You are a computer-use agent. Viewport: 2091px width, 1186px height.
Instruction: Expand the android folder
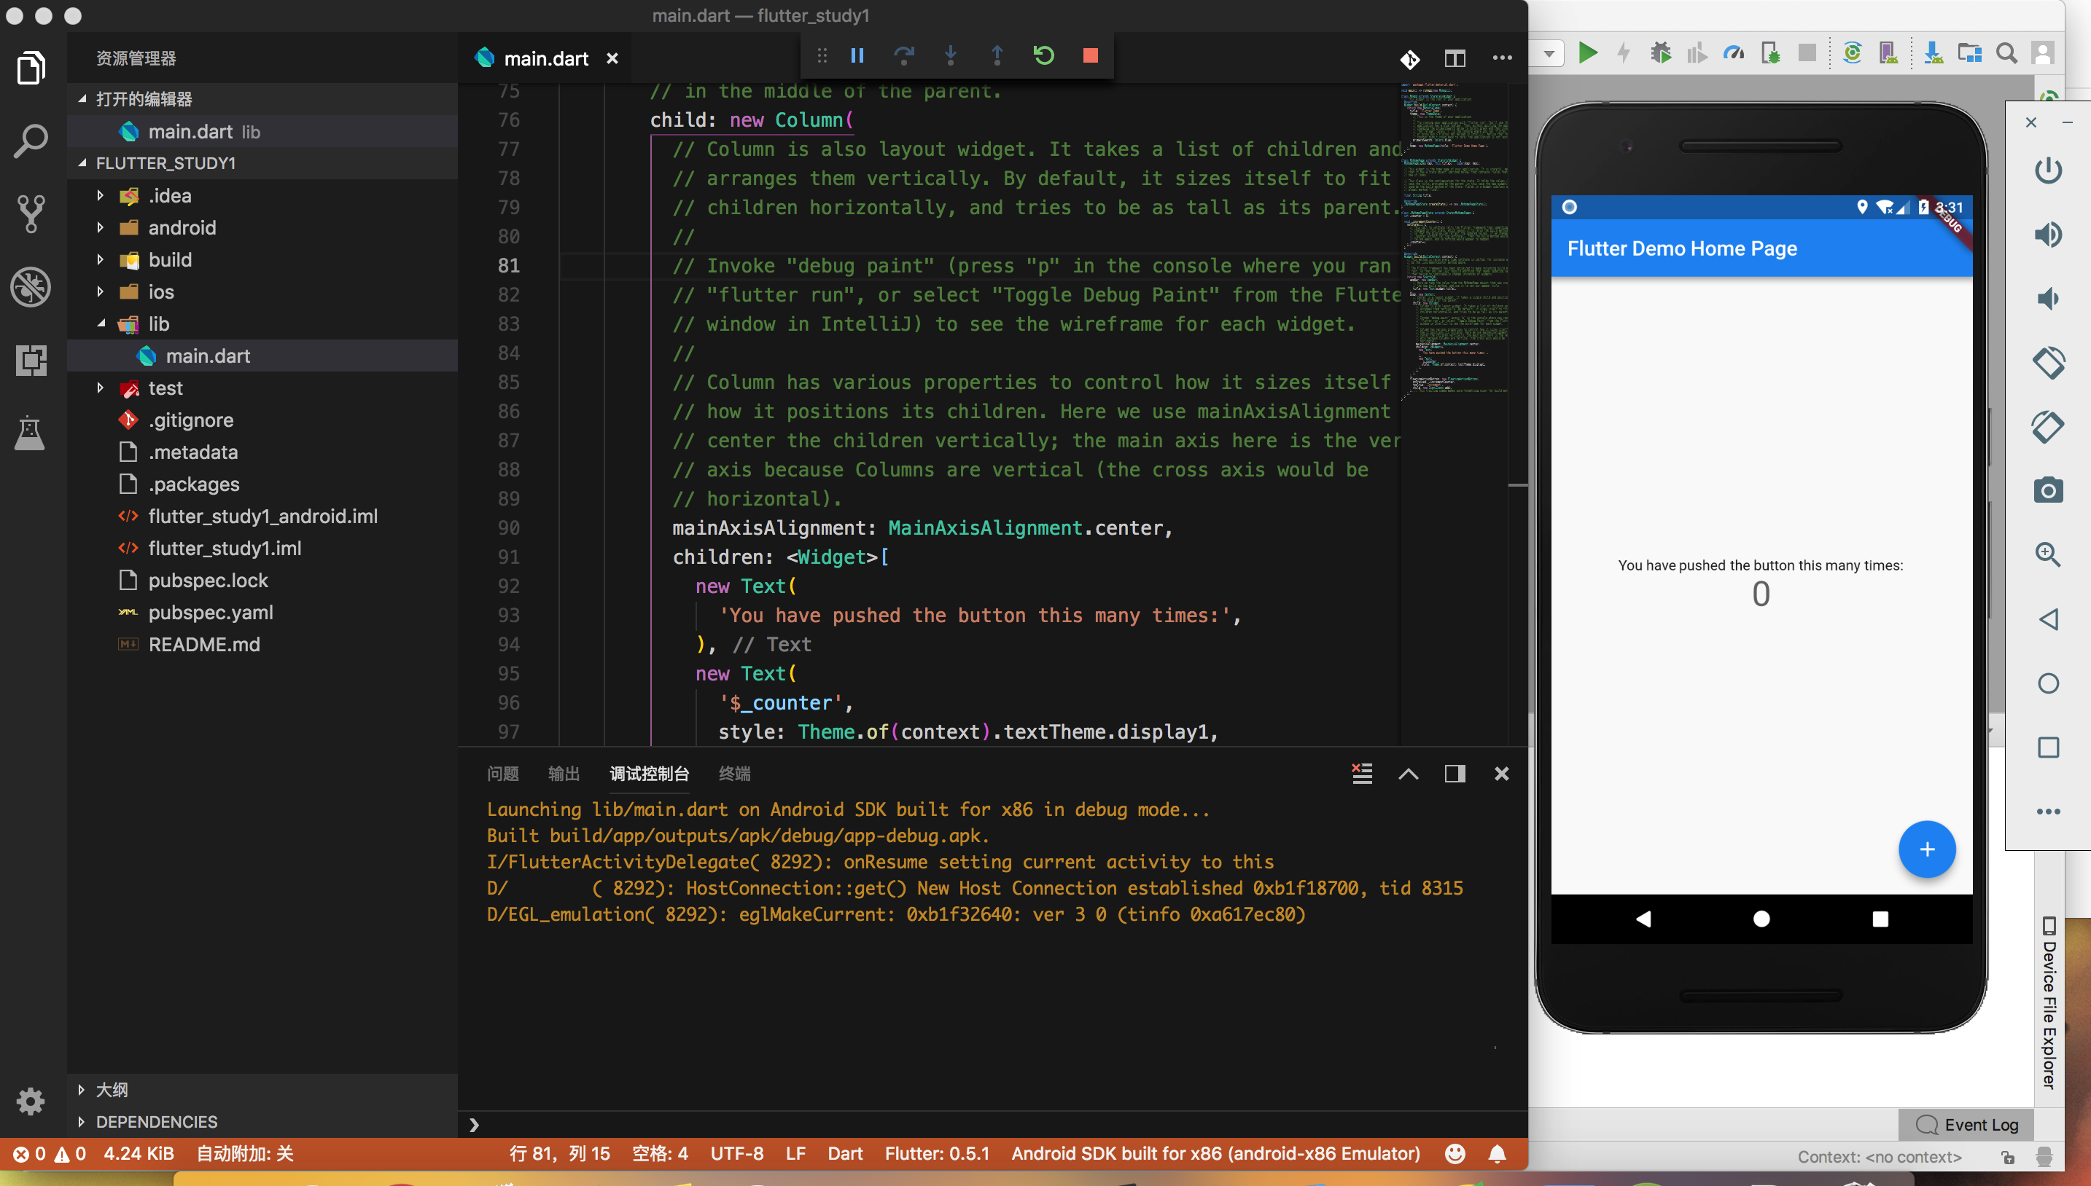coord(101,227)
